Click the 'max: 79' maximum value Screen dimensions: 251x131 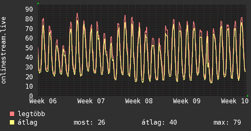(227, 122)
